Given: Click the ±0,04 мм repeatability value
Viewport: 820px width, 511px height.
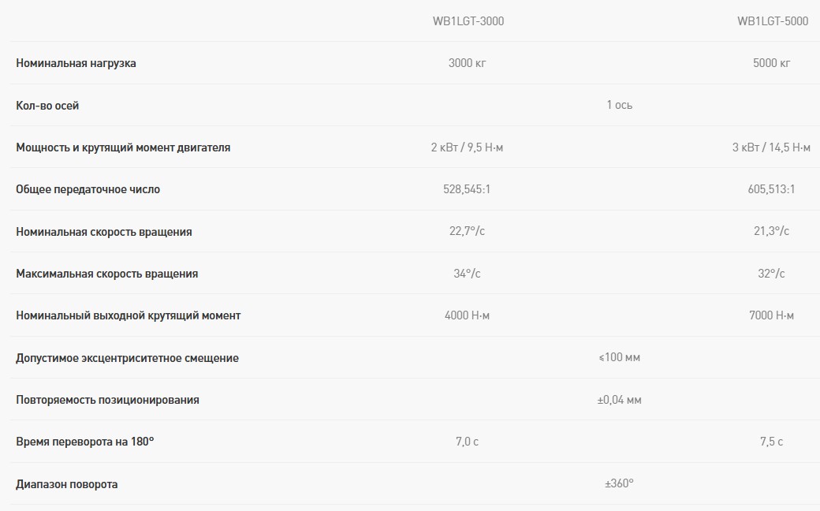Looking at the screenshot, I should coord(619,400).
